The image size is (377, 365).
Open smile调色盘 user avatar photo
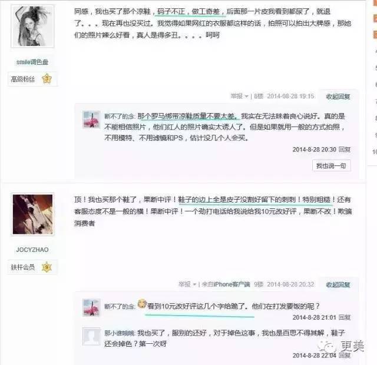click(32, 26)
